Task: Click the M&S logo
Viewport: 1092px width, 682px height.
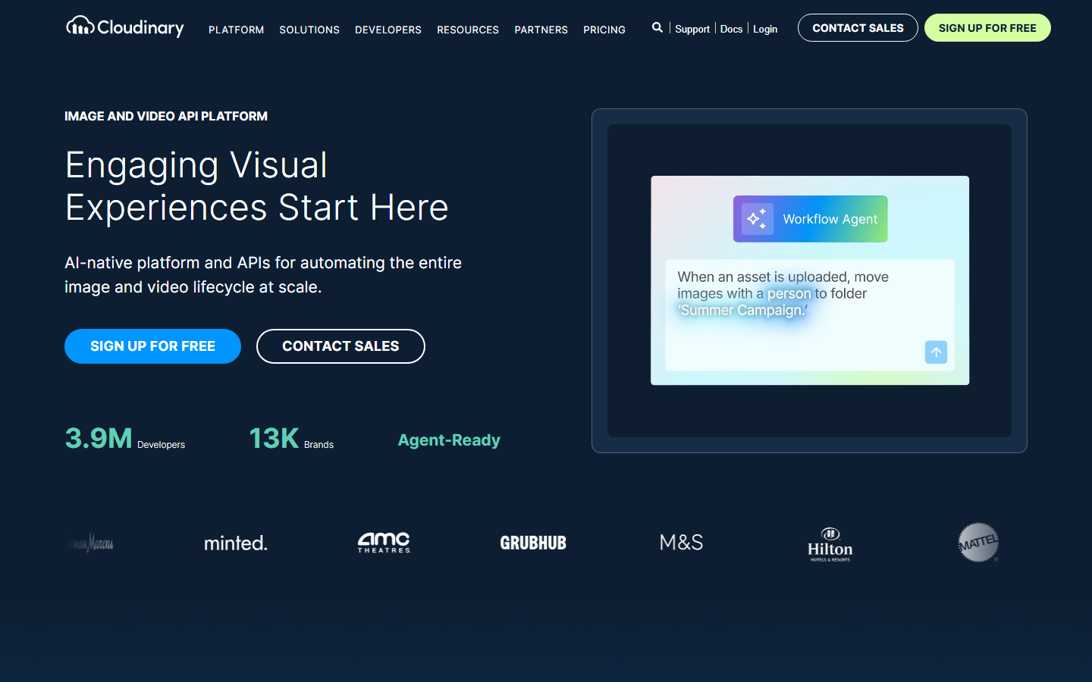Action: [681, 543]
